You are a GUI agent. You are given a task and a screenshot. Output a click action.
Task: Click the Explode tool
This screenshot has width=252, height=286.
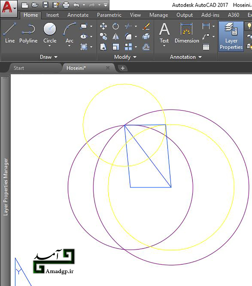pos(146,37)
